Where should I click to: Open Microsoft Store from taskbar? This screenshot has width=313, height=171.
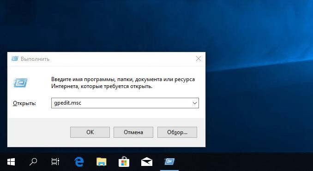point(124,162)
